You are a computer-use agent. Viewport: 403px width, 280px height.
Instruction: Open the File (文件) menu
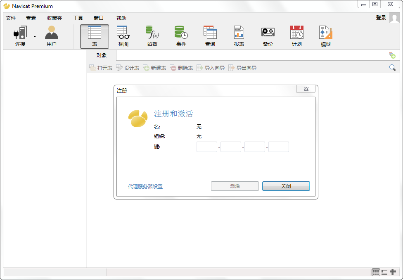coord(11,18)
